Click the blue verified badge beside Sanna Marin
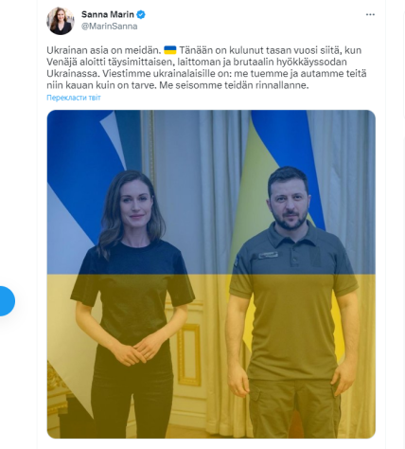Viewport: 405px width, 449px height. (141, 14)
